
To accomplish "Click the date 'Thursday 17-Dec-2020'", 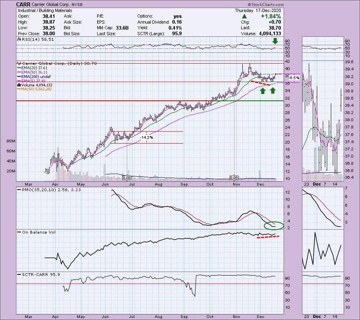I will pos(258,10).
